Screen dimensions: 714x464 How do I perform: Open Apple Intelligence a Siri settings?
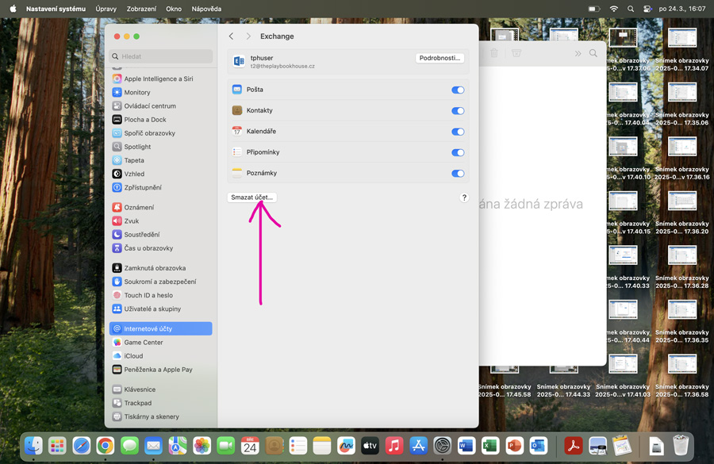coord(158,79)
